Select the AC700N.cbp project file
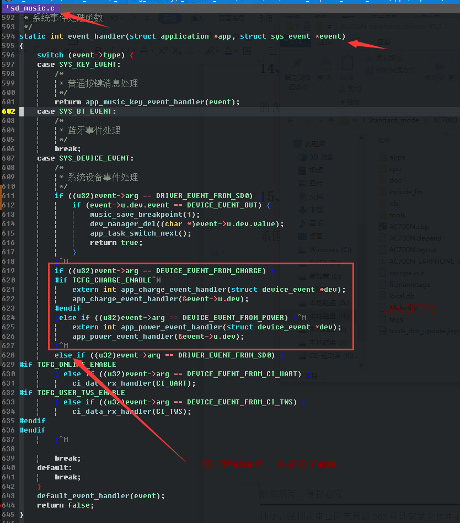The height and width of the screenshot is (523, 460). click(x=404, y=227)
